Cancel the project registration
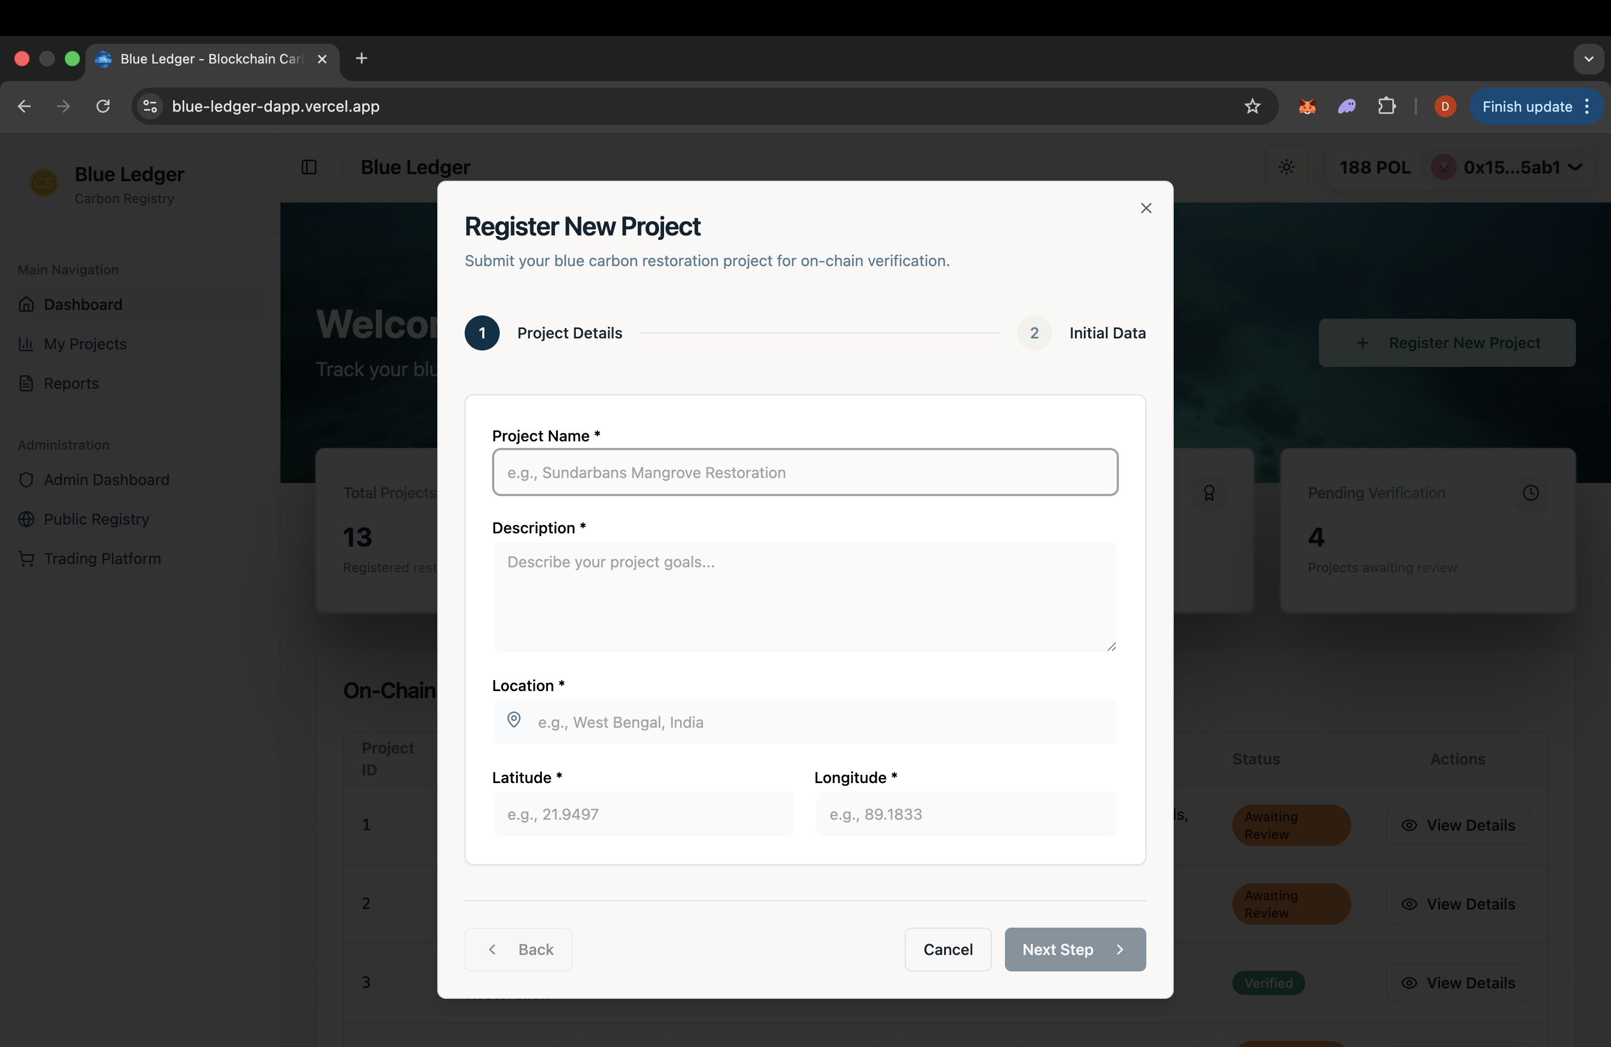The width and height of the screenshot is (1611, 1047). 947,949
